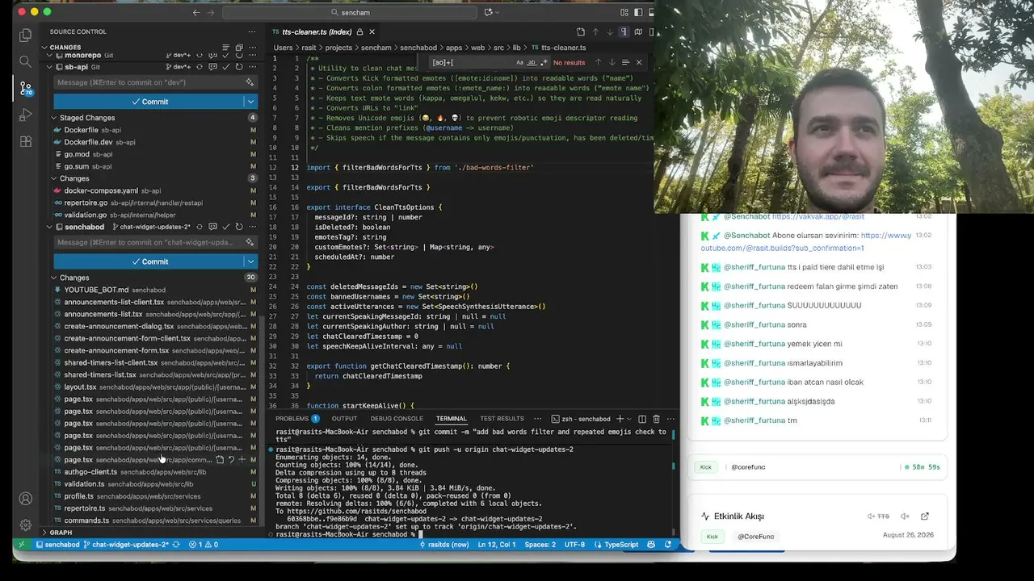The height and width of the screenshot is (581, 1034).
Task: Open the Search view in the activity bar
Action: pyautogui.click(x=25, y=62)
